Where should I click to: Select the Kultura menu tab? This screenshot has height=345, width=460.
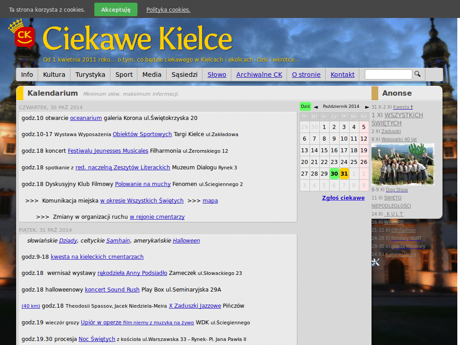click(54, 75)
